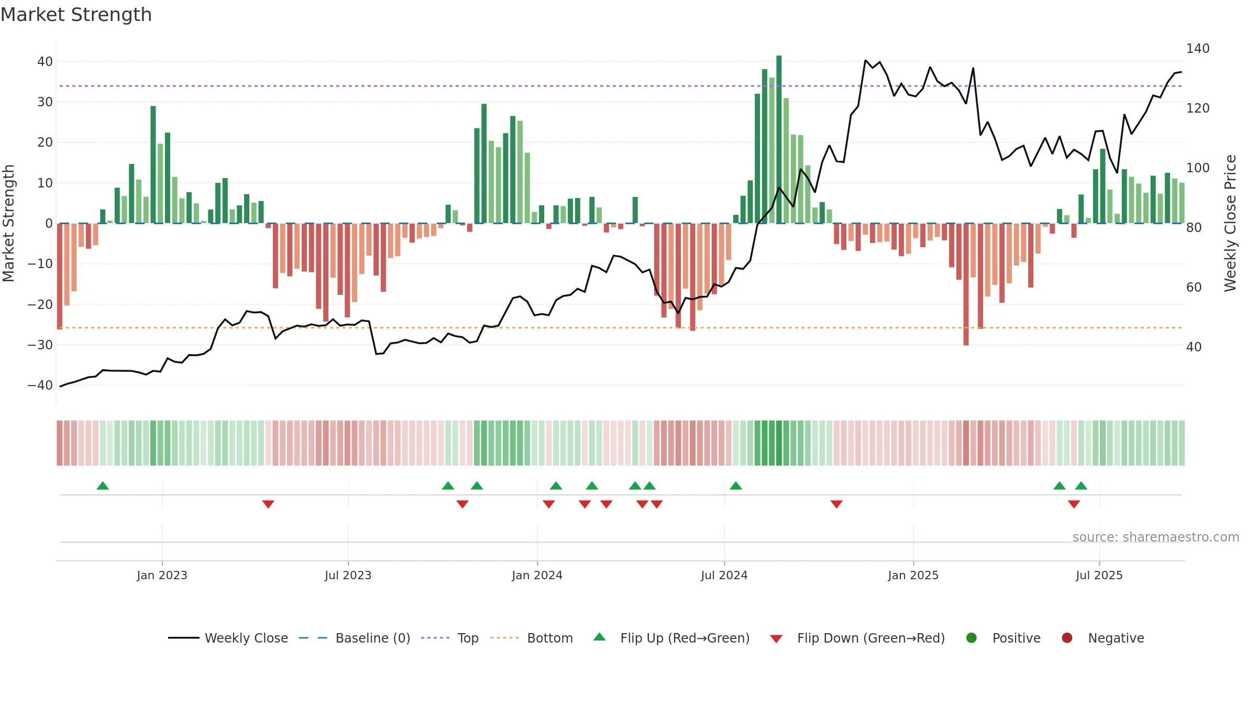The image size is (1257, 707).
Task: Click the green Flip Up legend triangle
Action: coord(600,637)
